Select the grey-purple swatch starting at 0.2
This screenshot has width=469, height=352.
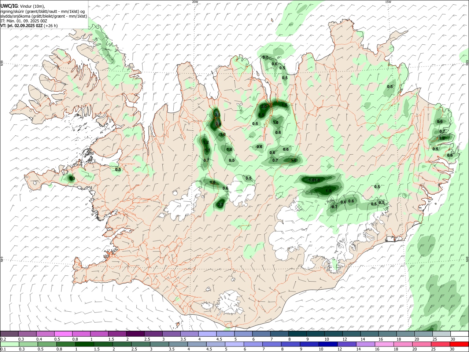(9, 334)
